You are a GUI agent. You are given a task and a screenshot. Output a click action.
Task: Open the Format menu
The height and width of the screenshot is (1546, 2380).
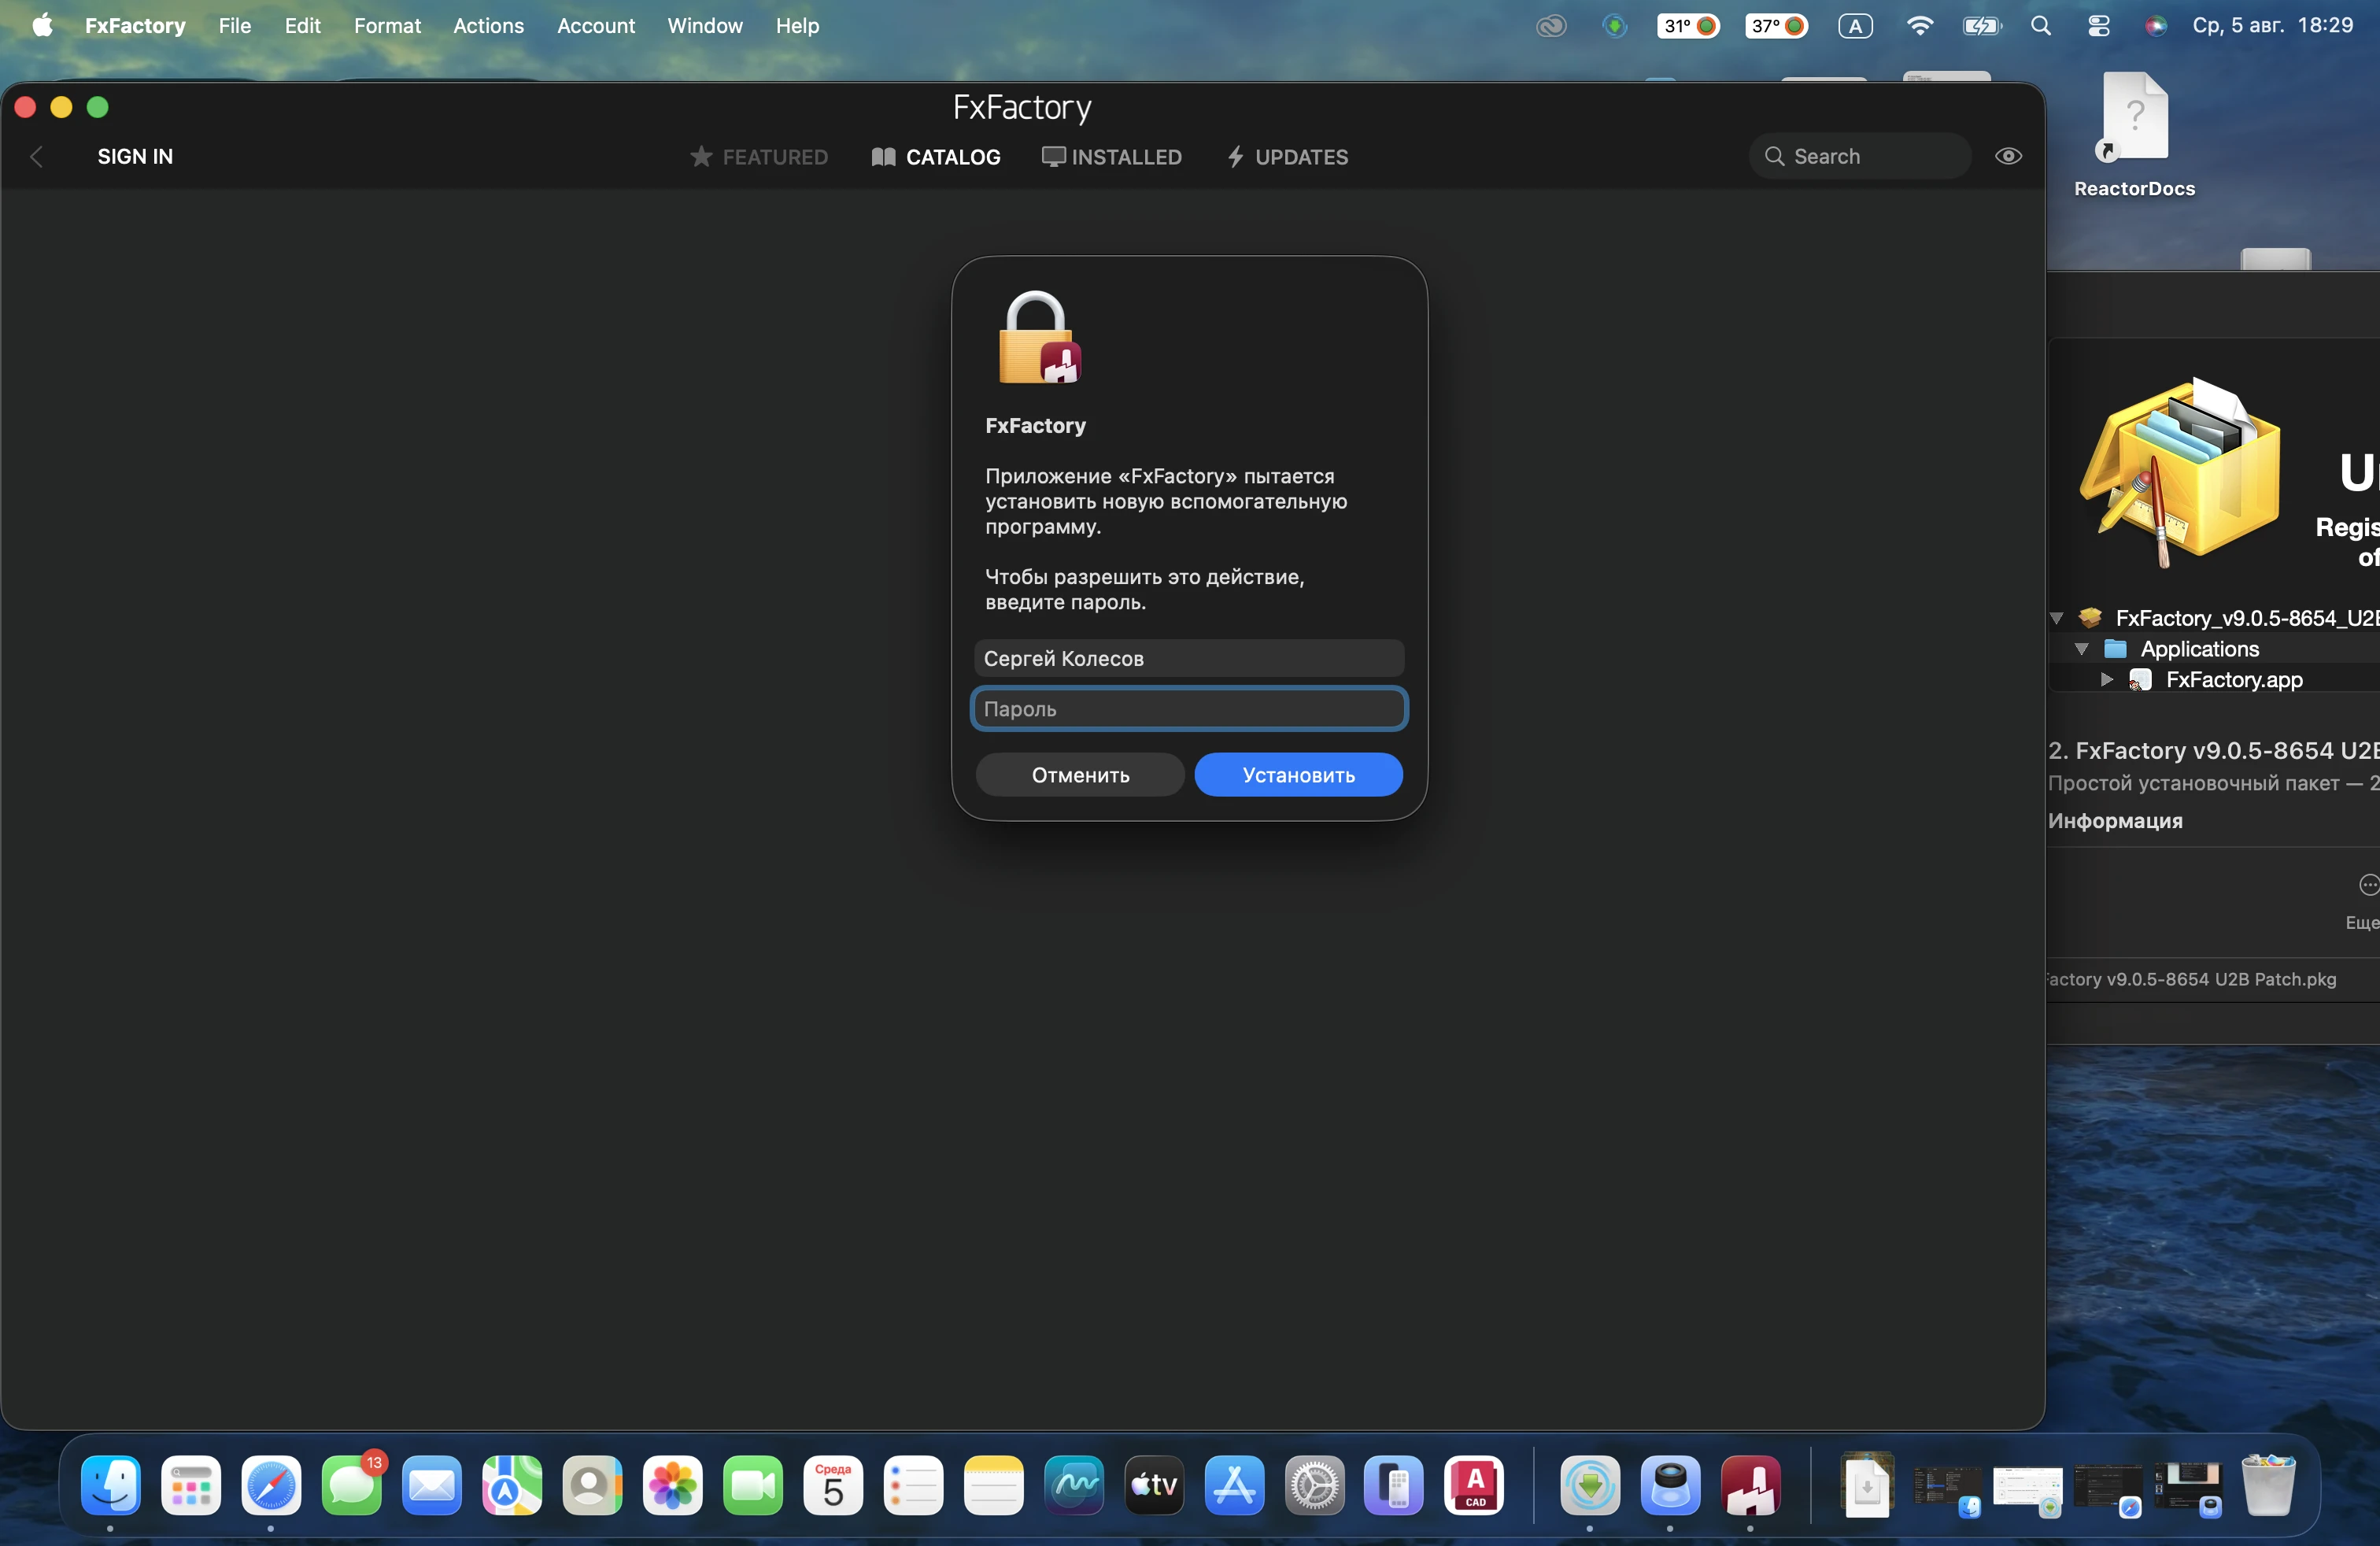[387, 26]
